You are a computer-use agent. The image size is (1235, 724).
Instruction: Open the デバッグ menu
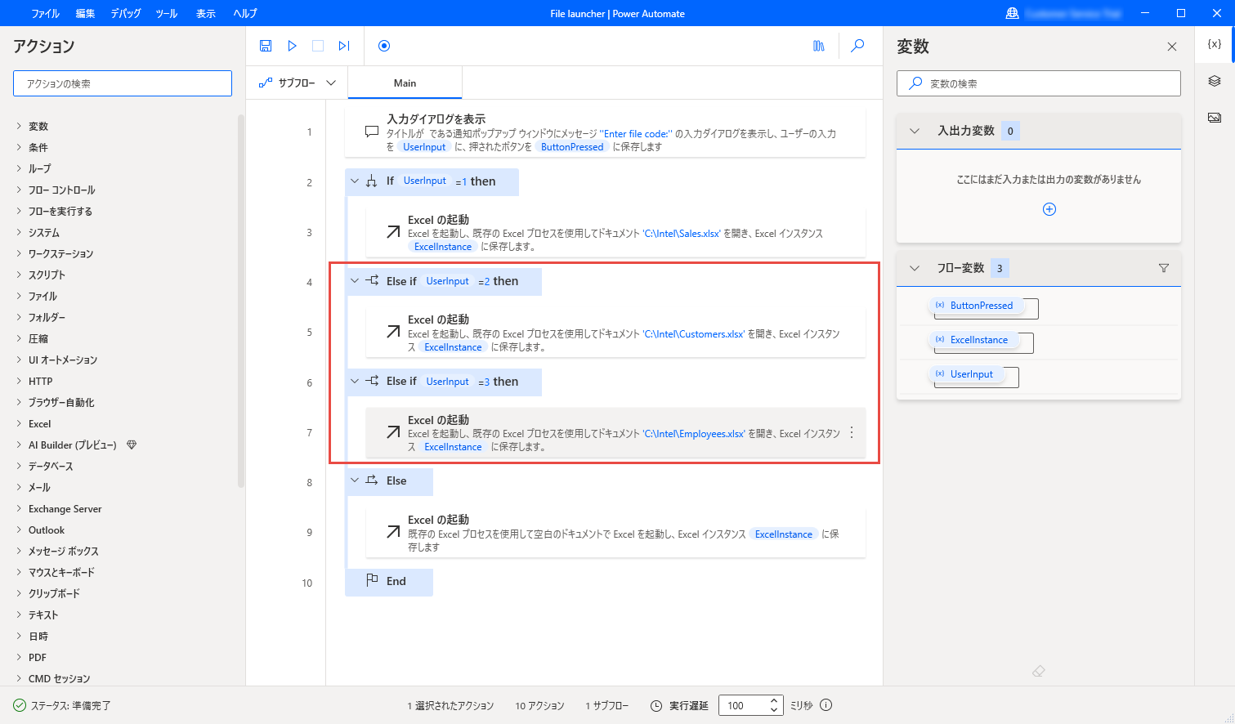pyautogui.click(x=126, y=13)
